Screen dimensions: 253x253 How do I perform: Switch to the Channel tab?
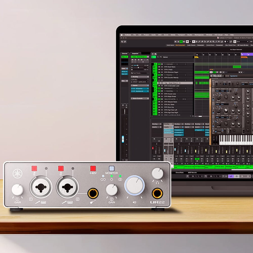click(x=125, y=54)
